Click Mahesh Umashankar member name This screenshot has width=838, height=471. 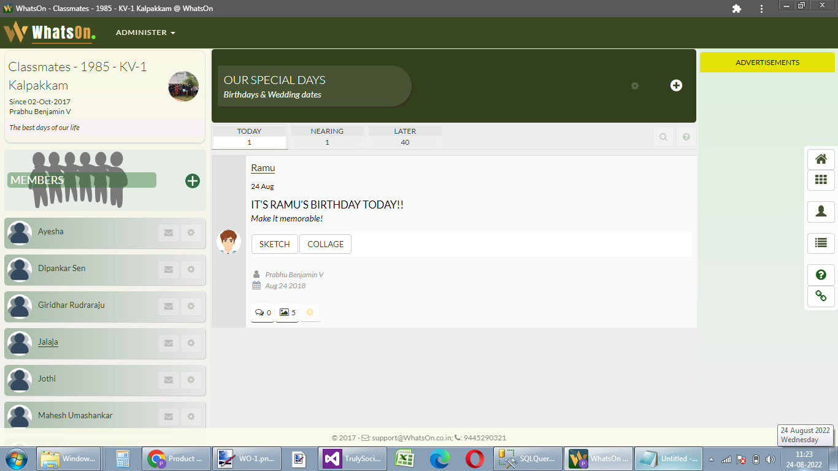(x=75, y=415)
